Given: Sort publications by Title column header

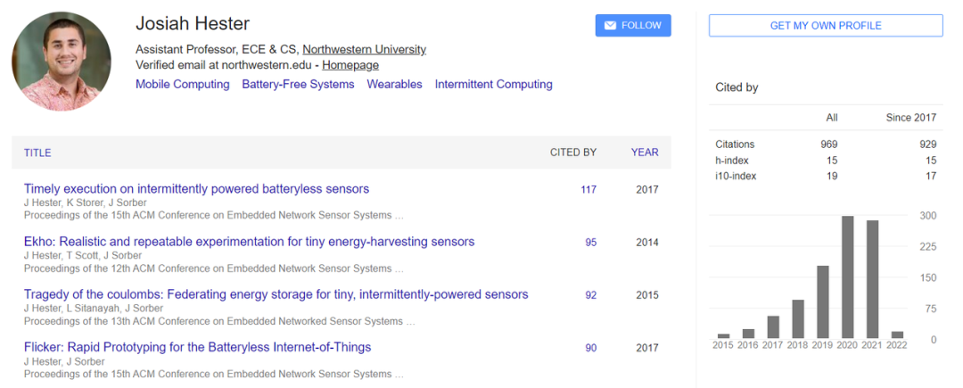Looking at the screenshot, I should 37,153.
